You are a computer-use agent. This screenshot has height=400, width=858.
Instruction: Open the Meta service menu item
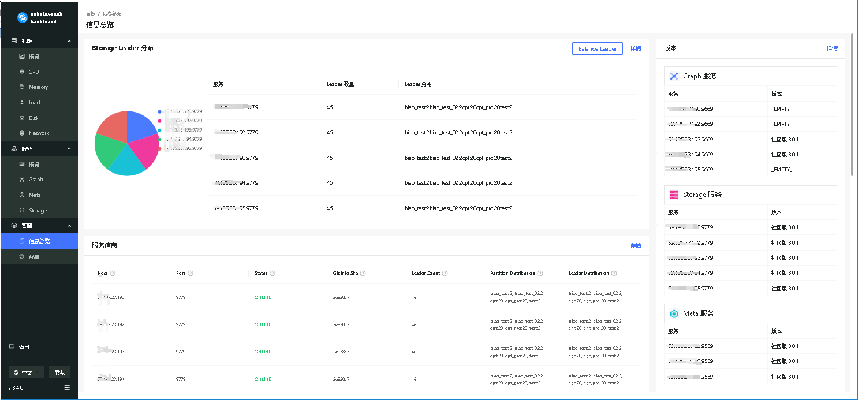coord(35,195)
